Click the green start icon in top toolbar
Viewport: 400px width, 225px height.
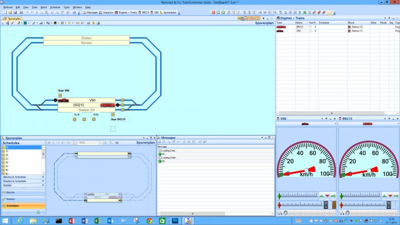click(x=223, y=12)
